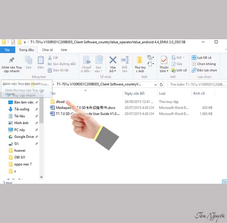
Task: Sort by Ngày sửa đổi column header
Action: pos(135,93)
